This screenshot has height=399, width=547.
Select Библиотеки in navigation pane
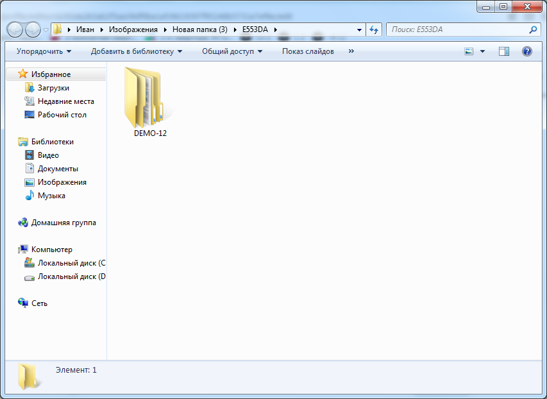pos(53,142)
